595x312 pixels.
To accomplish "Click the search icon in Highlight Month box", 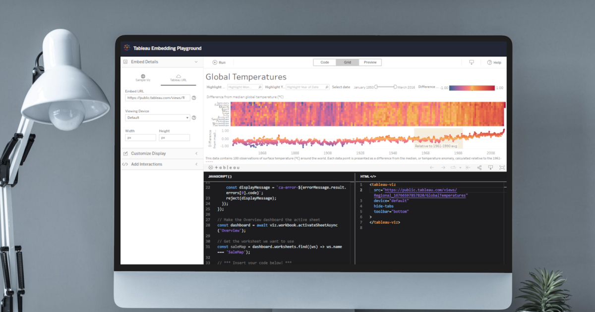I will (260, 87).
